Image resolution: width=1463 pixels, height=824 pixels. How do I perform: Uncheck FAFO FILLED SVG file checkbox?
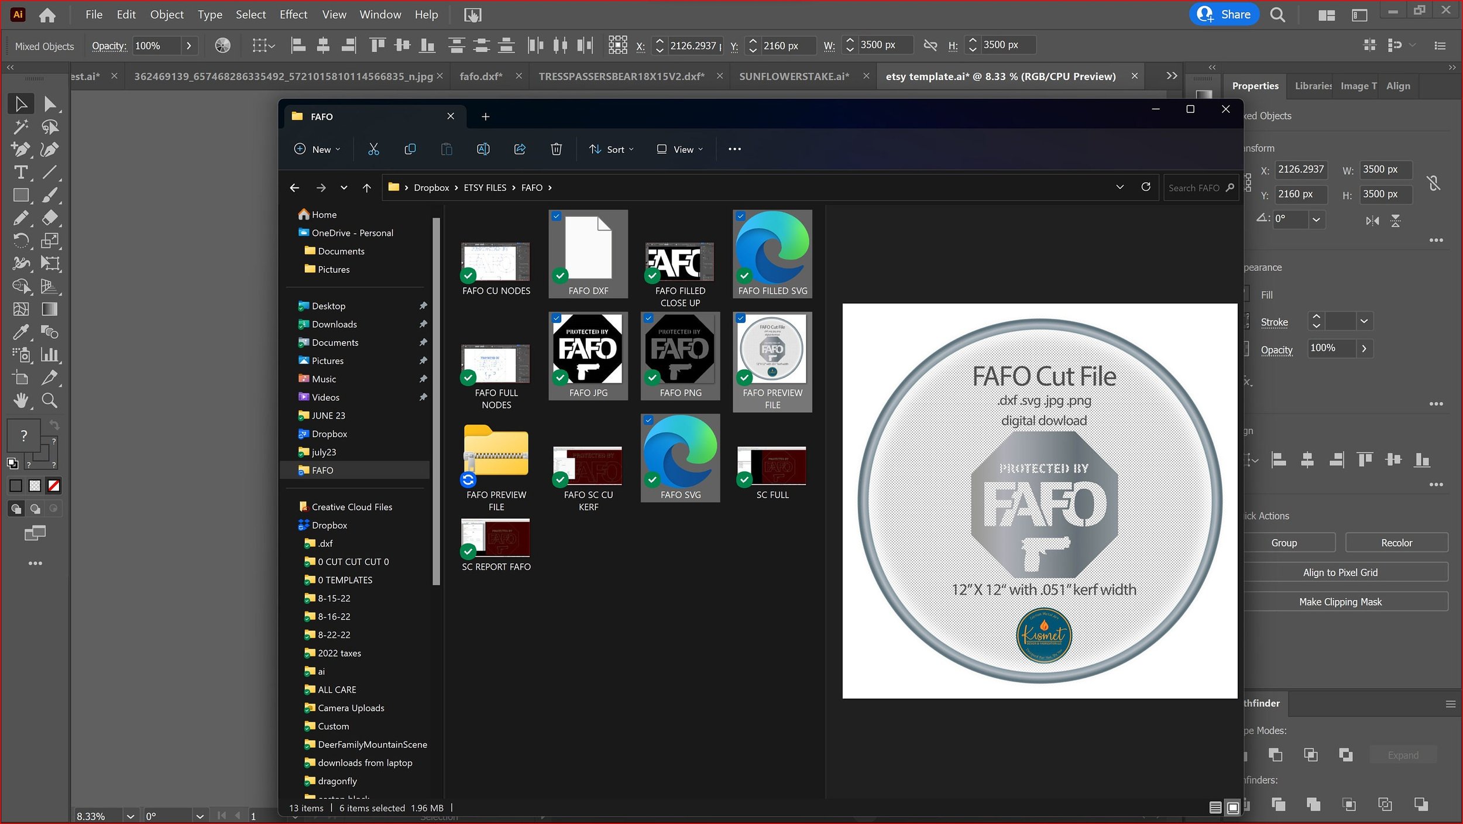[x=740, y=216]
